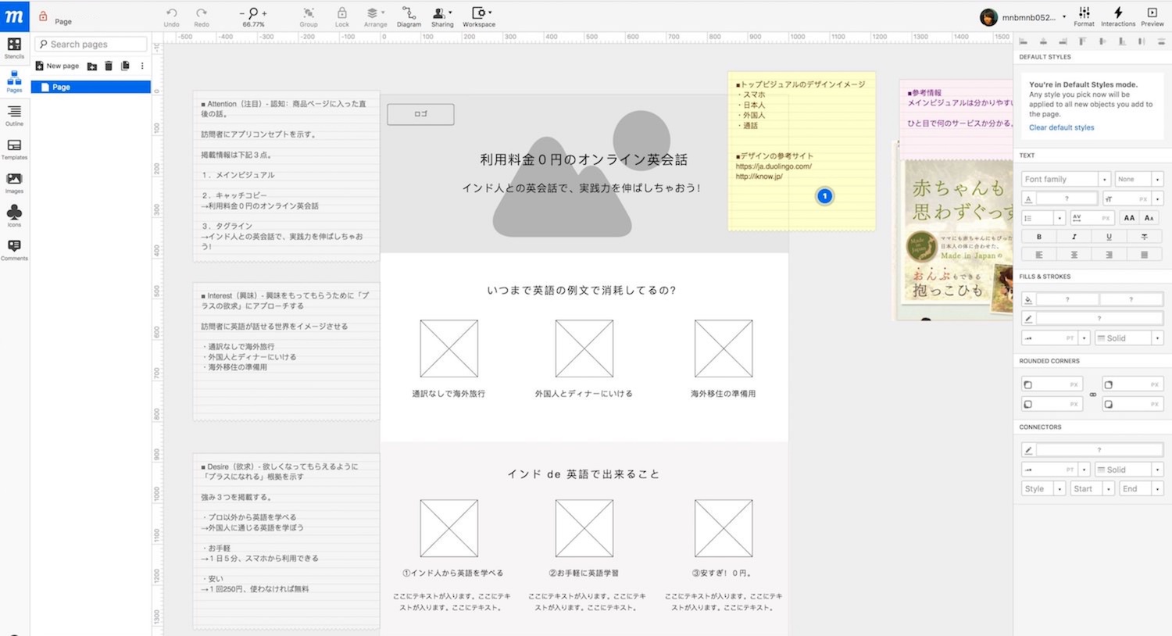Click the New page button

57,66
